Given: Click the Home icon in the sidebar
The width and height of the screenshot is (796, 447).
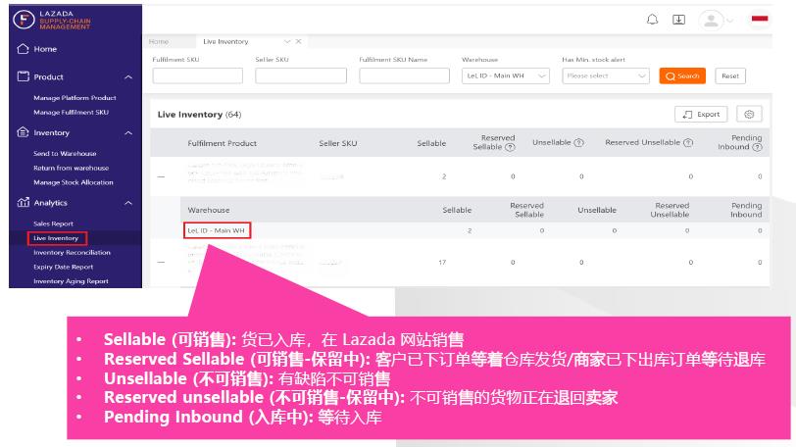Looking at the screenshot, I should coord(23,49).
